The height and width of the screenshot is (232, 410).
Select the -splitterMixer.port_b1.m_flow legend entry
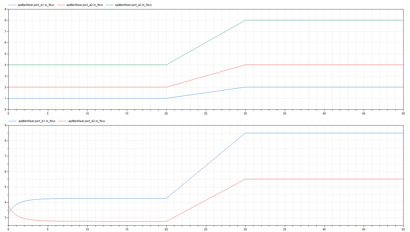click(x=36, y=121)
